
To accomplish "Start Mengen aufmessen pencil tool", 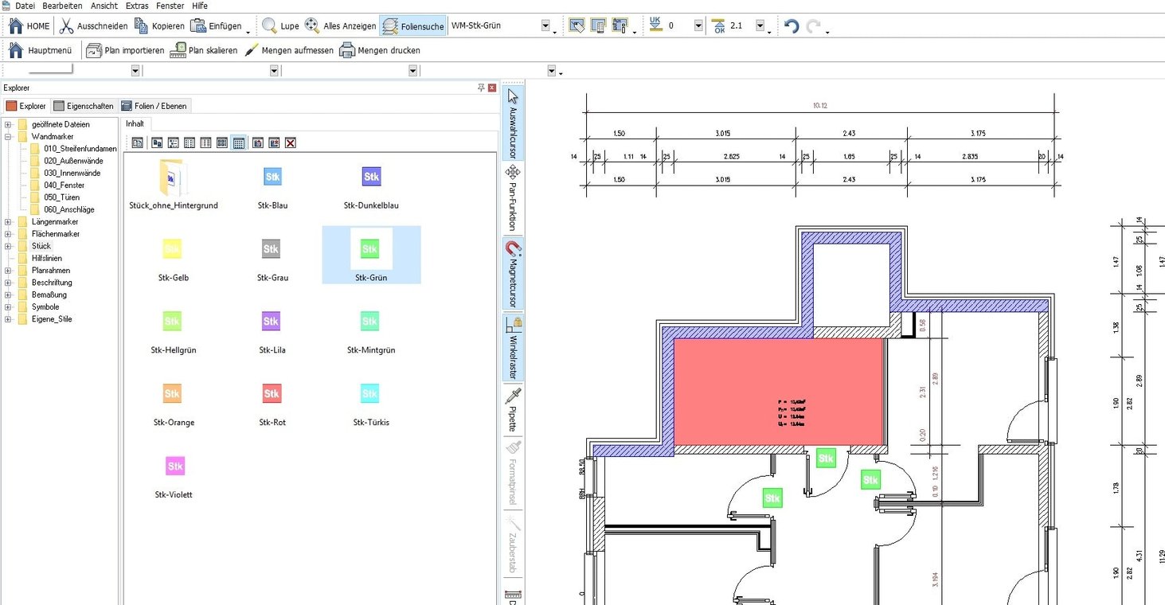I will [x=288, y=50].
